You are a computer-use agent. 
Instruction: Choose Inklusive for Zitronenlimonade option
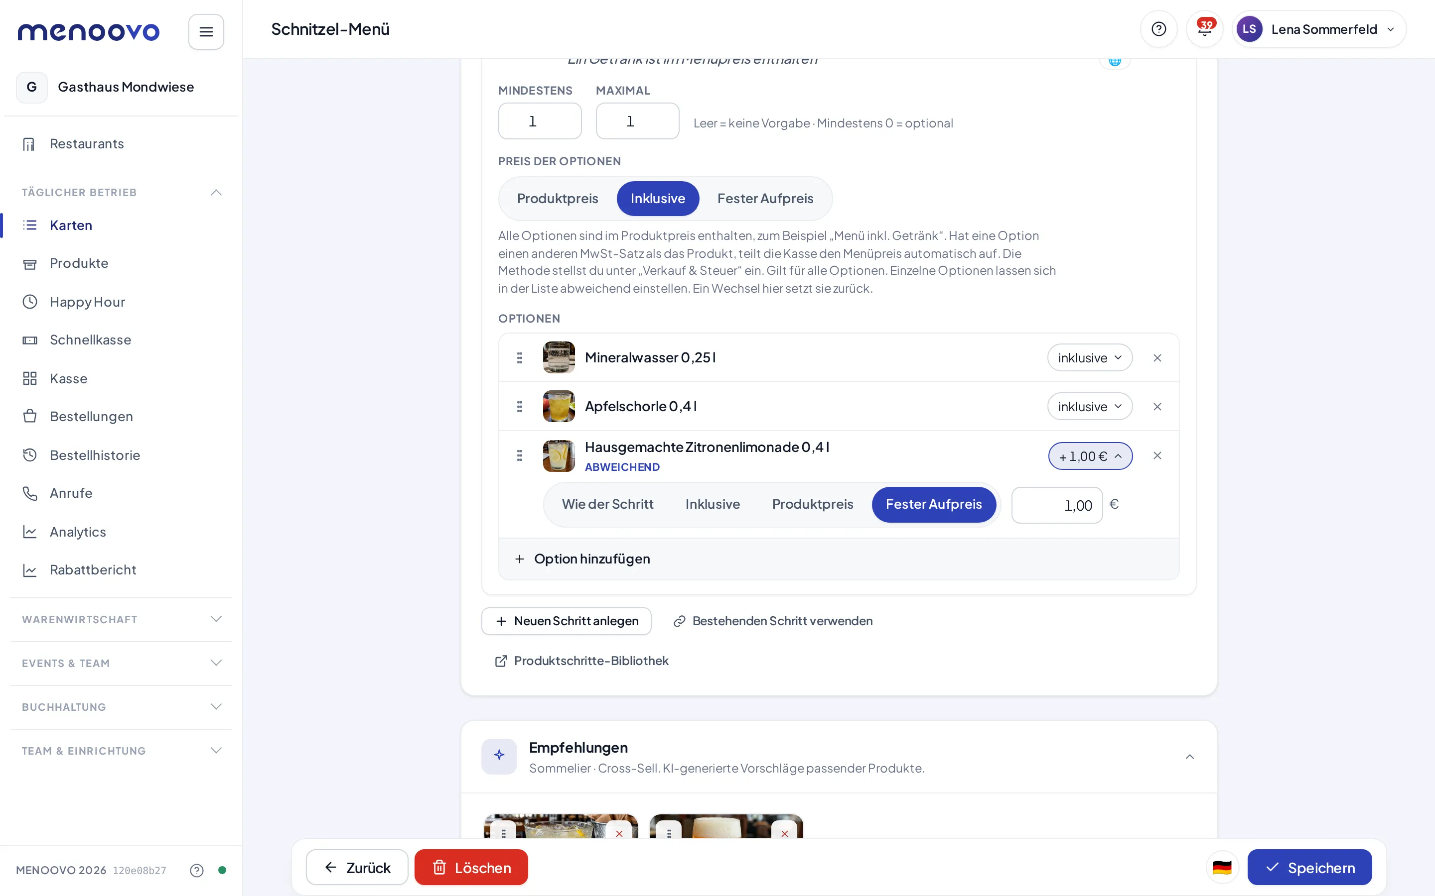coord(712,504)
